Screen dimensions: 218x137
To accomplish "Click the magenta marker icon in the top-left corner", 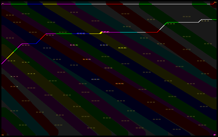I will (x=2, y=4).
